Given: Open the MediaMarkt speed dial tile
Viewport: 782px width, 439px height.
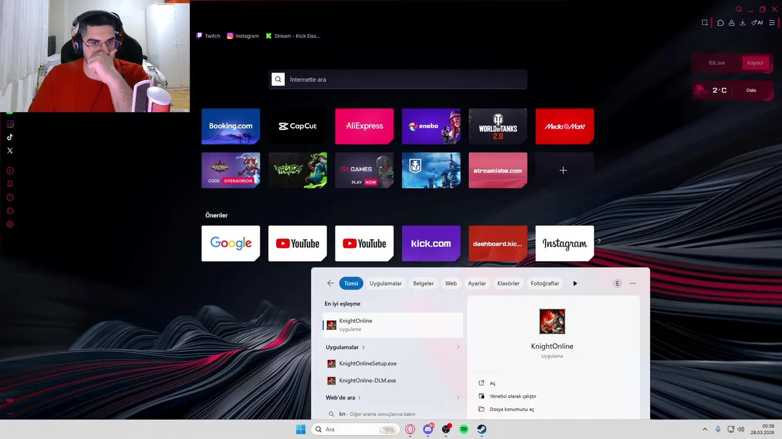Looking at the screenshot, I should click(x=565, y=126).
